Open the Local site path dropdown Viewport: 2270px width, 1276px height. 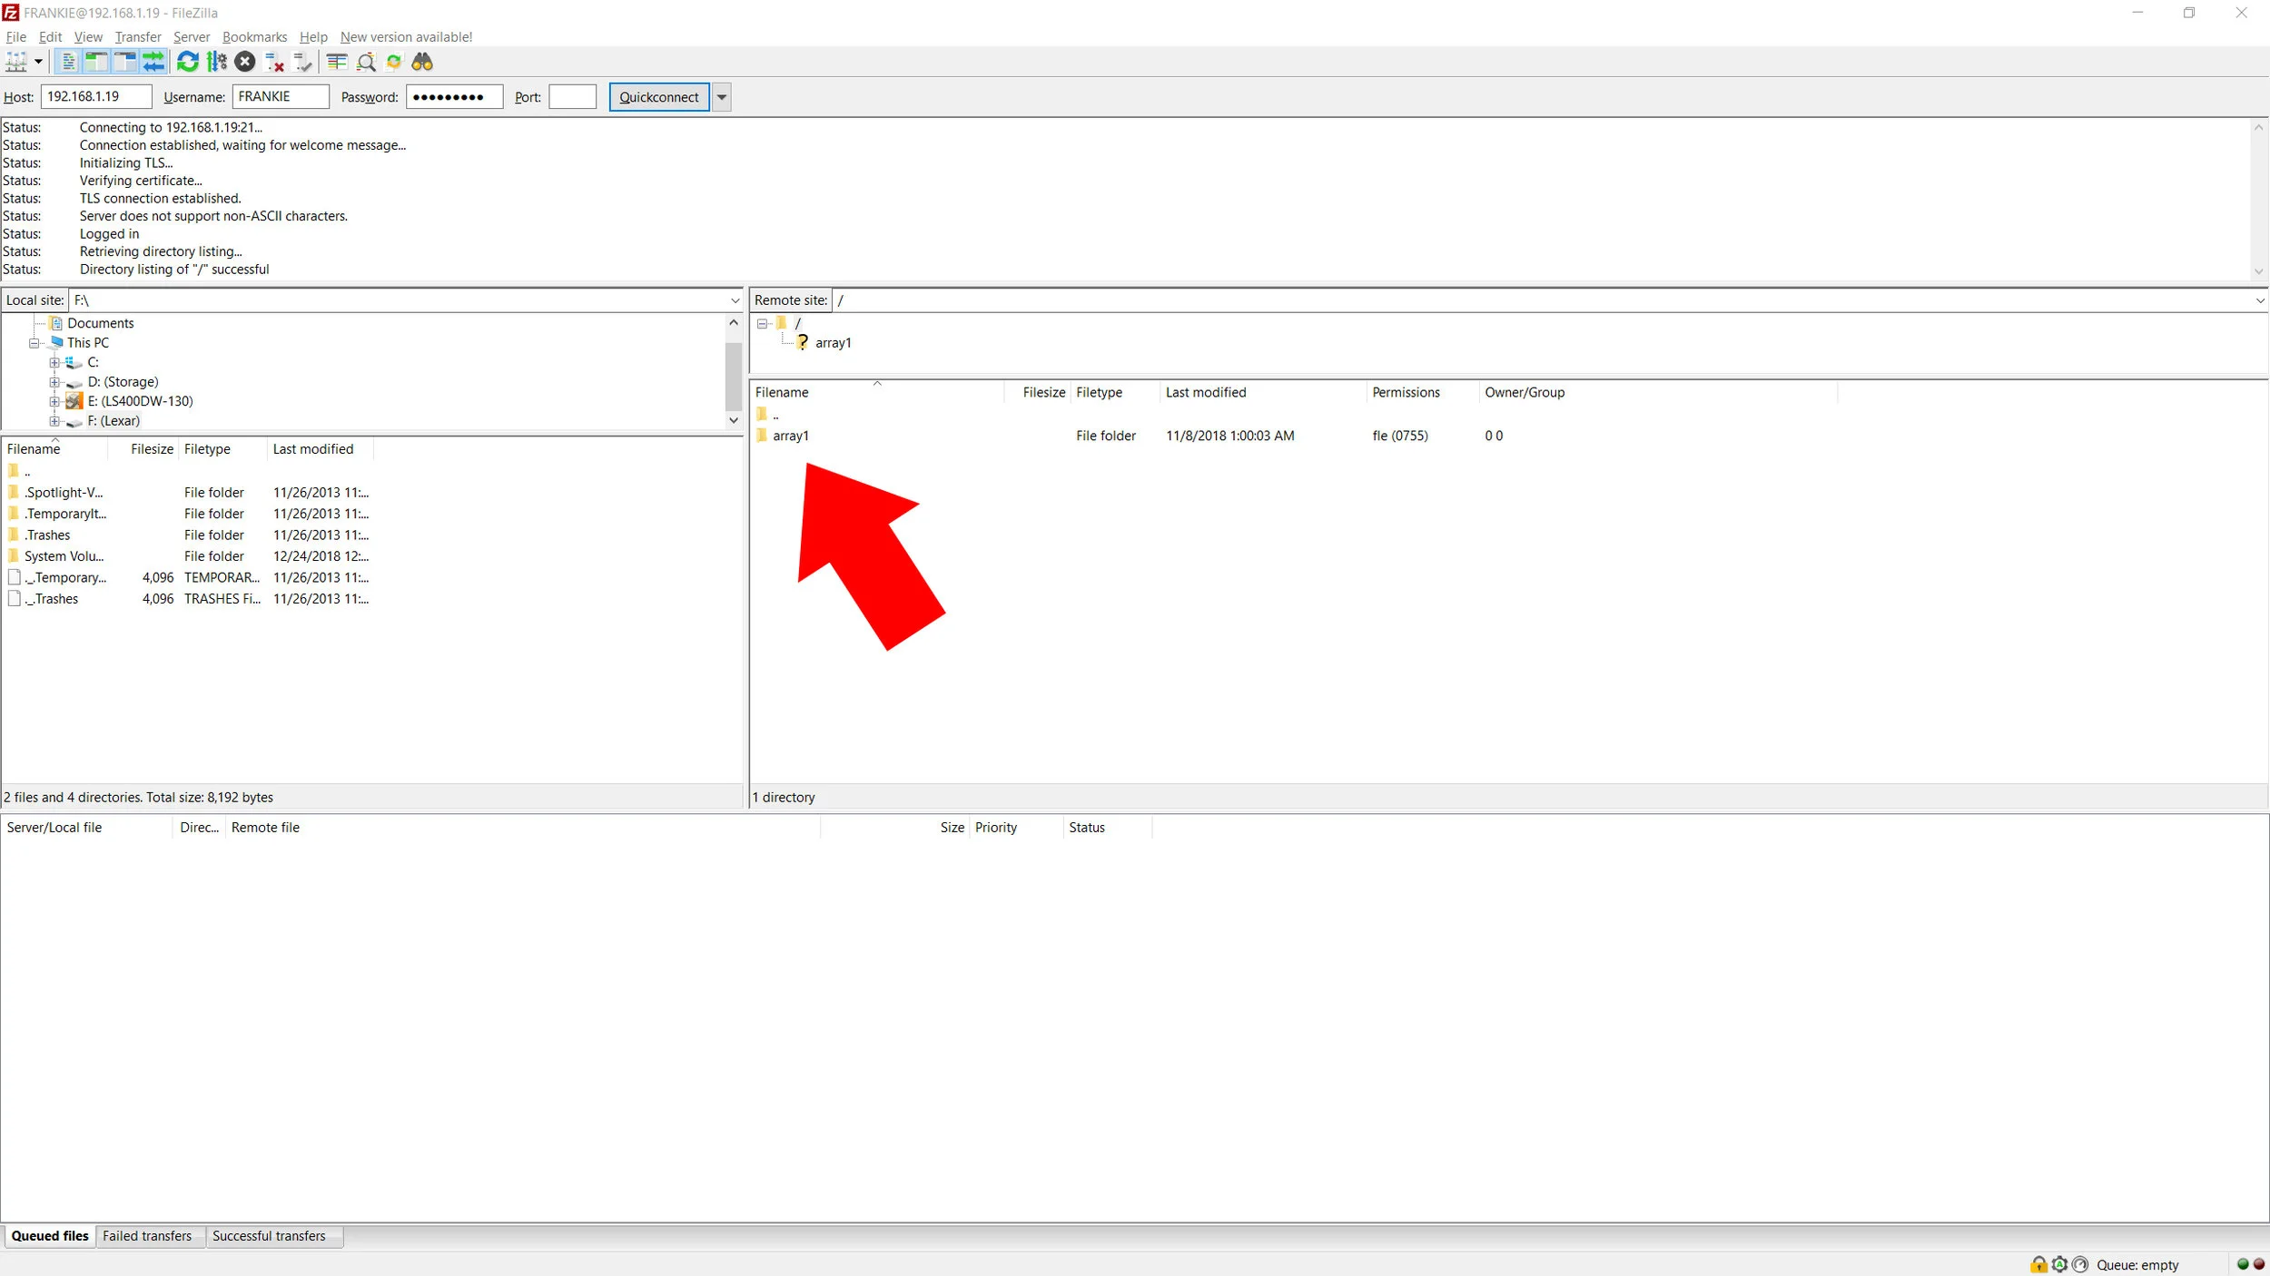(735, 300)
